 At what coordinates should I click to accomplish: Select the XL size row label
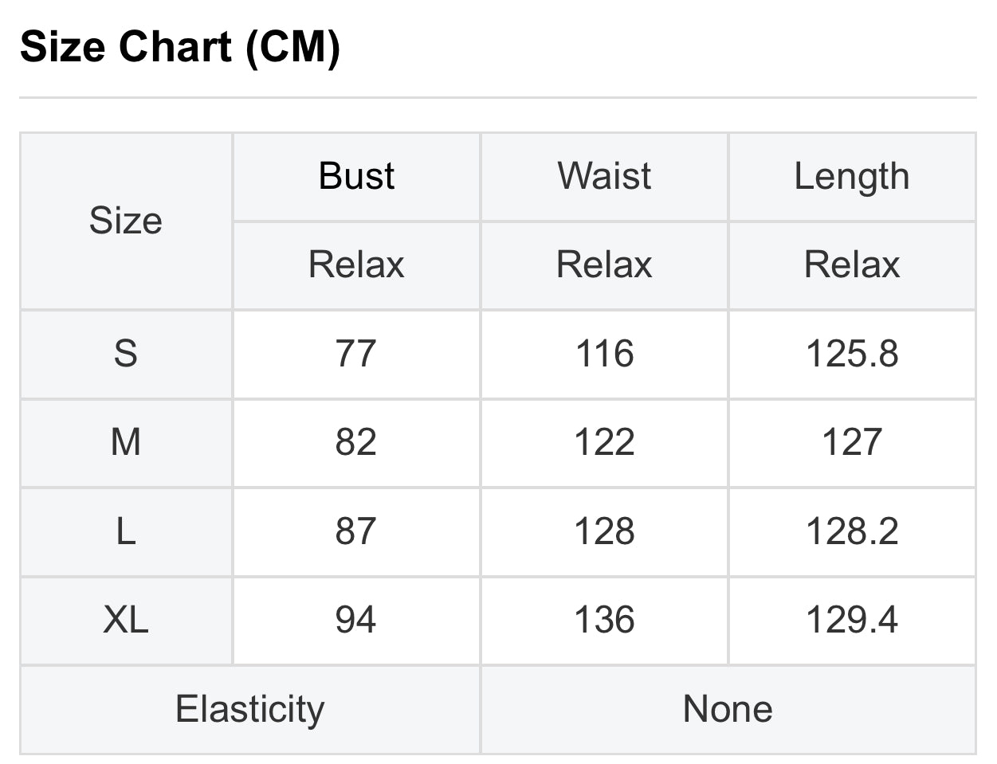pyautogui.click(x=126, y=620)
